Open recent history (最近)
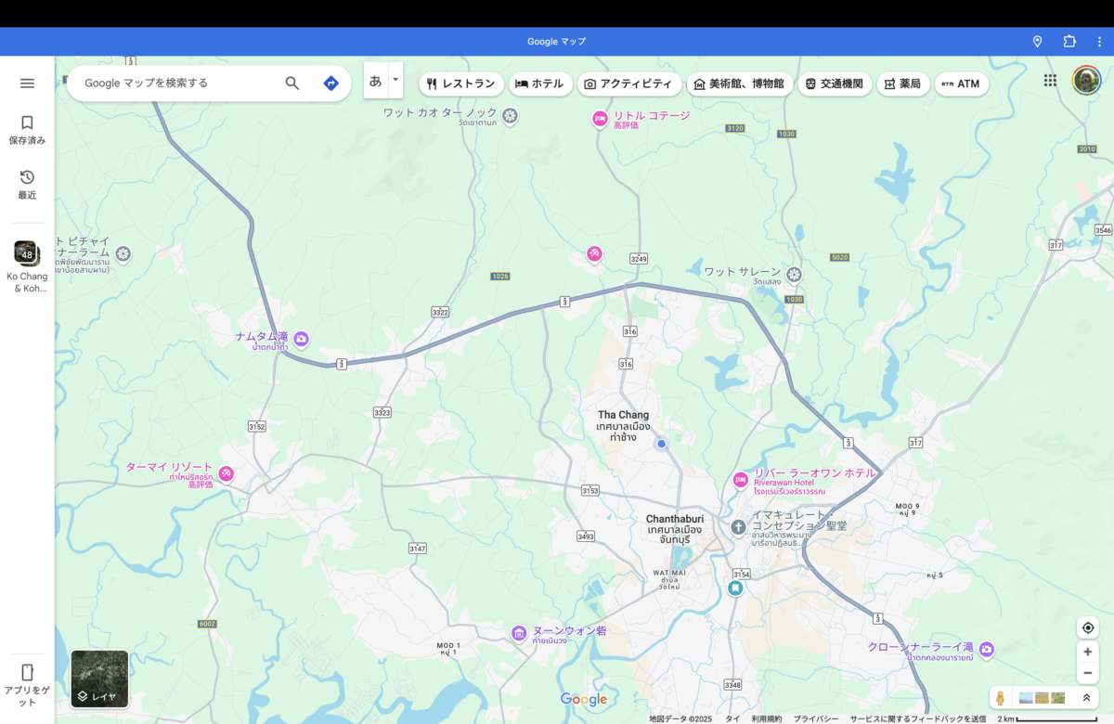 [x=27, y=185]
